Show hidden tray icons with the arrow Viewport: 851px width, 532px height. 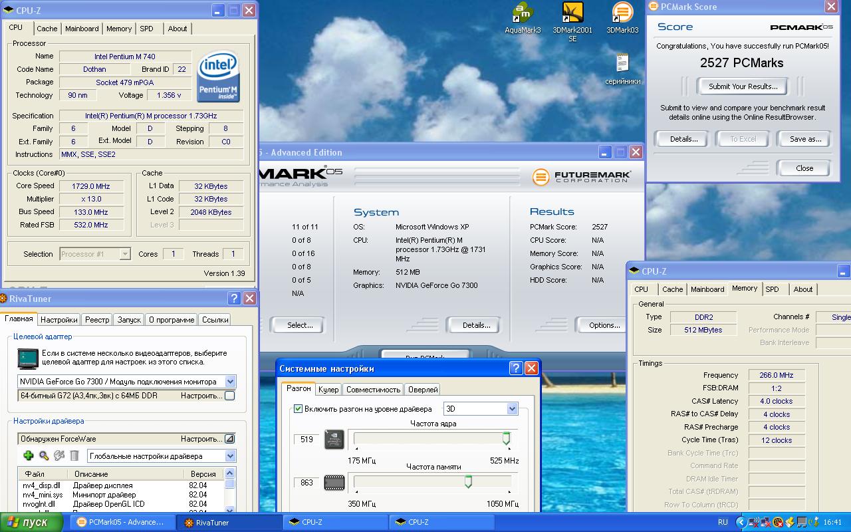740,523
